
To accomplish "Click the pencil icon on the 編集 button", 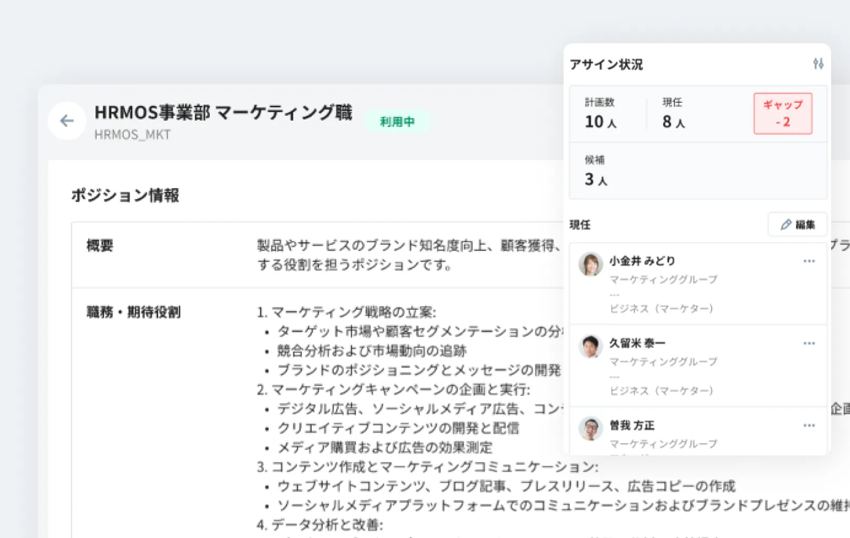I will [x=785, y=224].
